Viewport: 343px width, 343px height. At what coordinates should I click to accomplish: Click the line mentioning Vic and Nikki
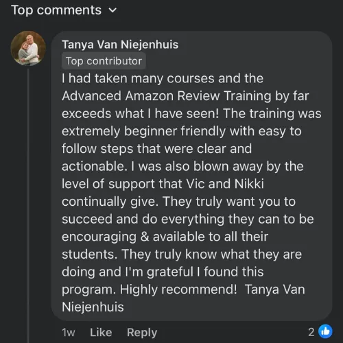[x=163, y=184]
